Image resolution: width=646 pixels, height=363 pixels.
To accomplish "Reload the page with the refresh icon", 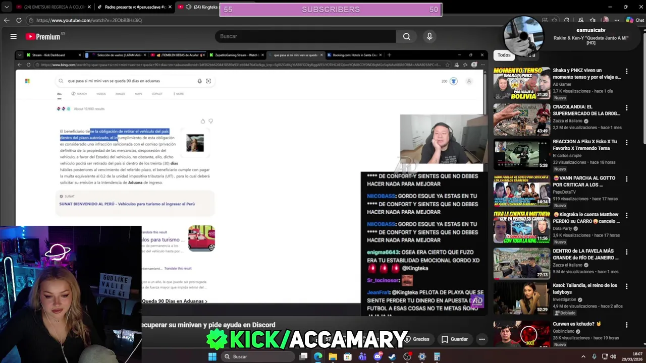I will click(19, 20).
